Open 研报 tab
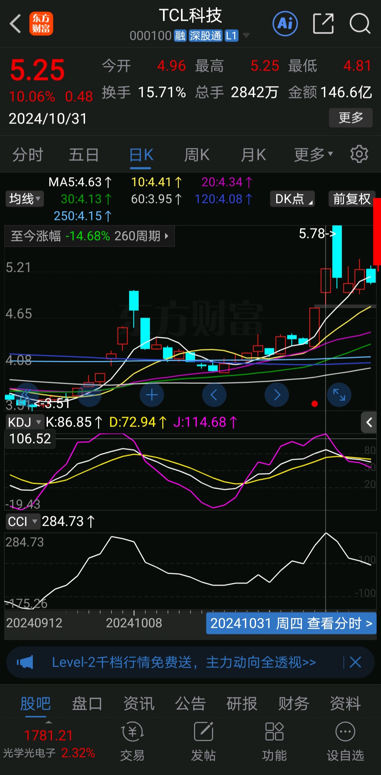Image resolution: width=381 pixels, height=775 pixels. 242,704
